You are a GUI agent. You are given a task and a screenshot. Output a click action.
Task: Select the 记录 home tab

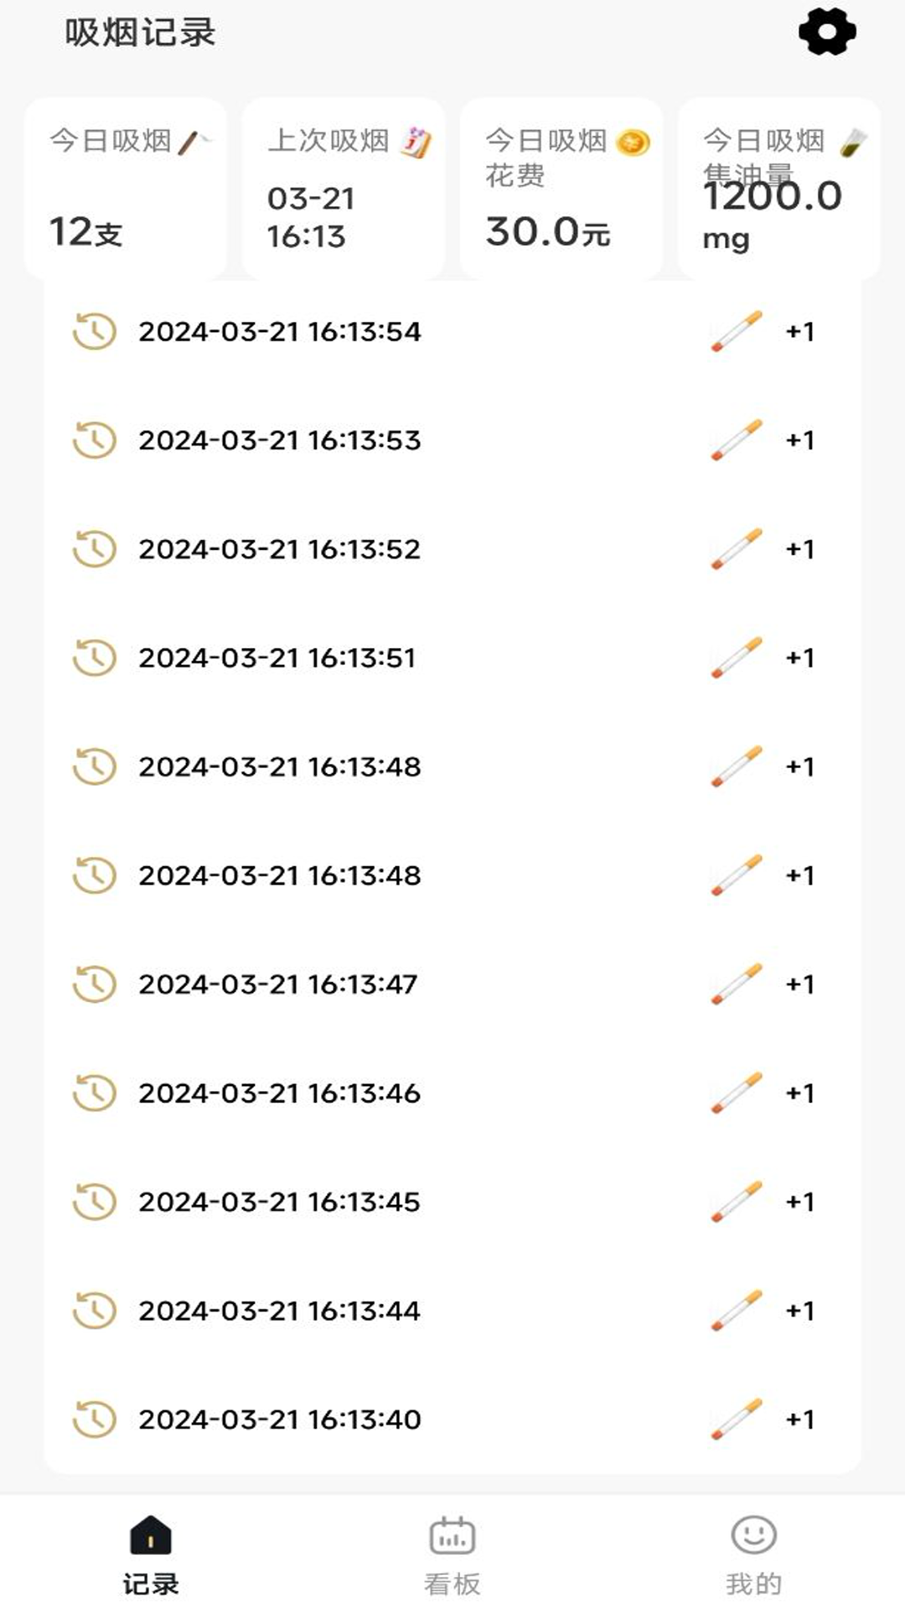tap(151, 1555)
